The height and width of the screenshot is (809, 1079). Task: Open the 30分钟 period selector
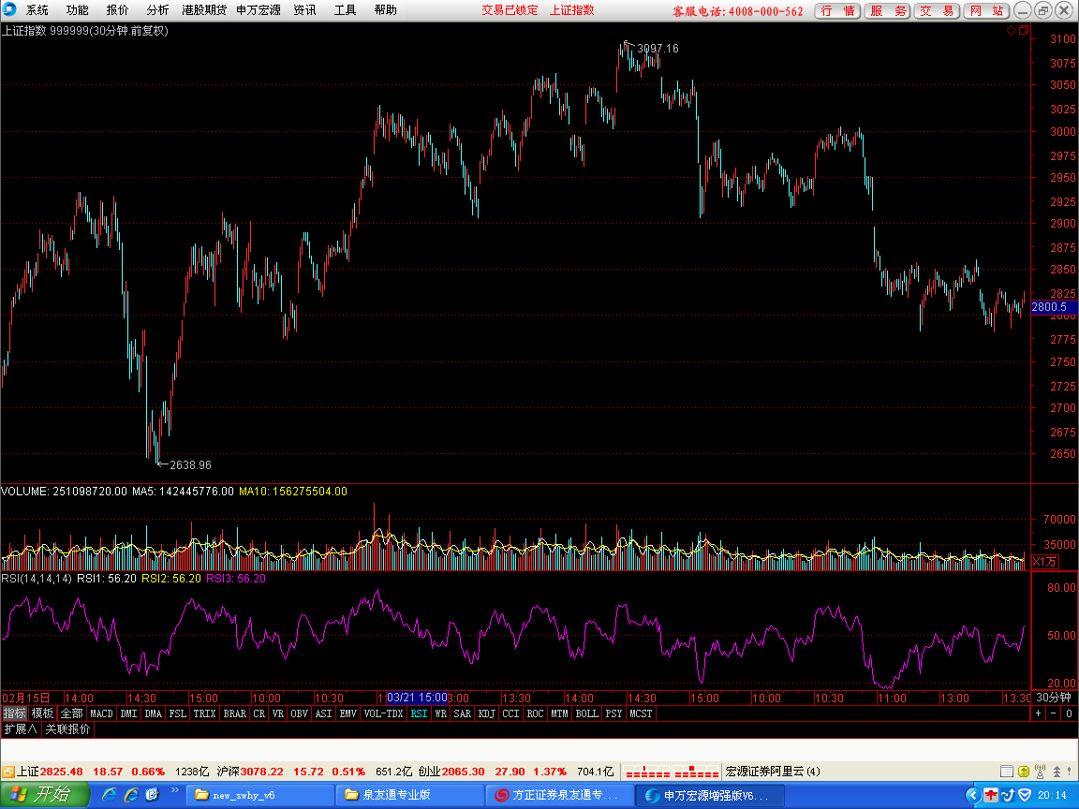pyautogui.click(x=1054, y=698)
